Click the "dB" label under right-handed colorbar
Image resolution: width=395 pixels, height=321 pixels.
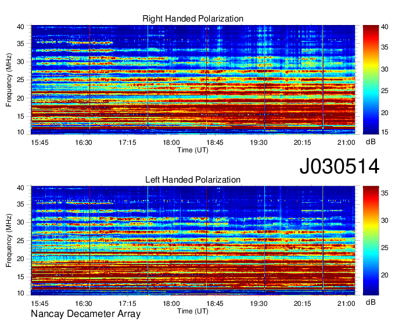pos(371,142)
